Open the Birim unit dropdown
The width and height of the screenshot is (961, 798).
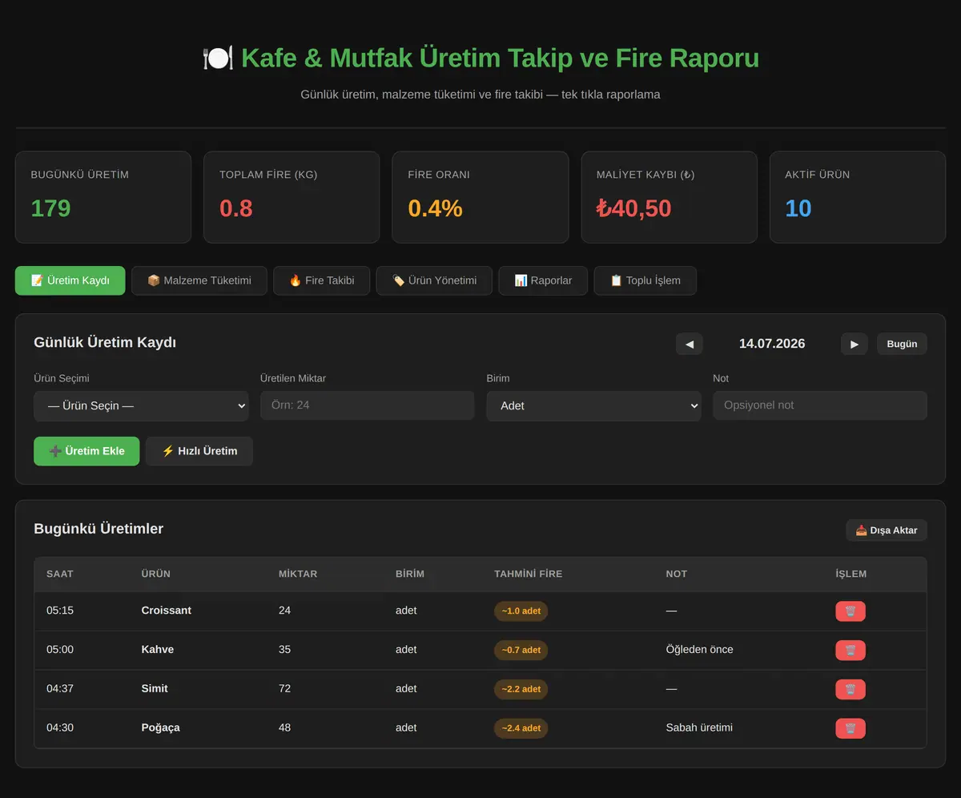(x=593, y=405)
